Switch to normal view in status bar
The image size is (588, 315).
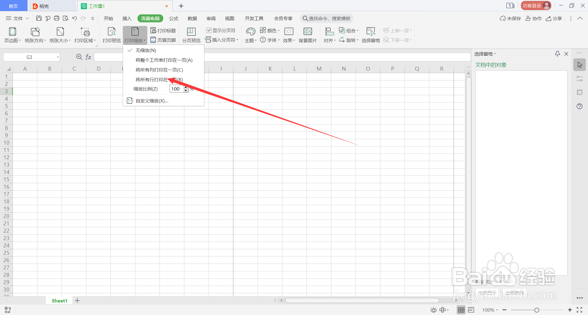point(461,310)
